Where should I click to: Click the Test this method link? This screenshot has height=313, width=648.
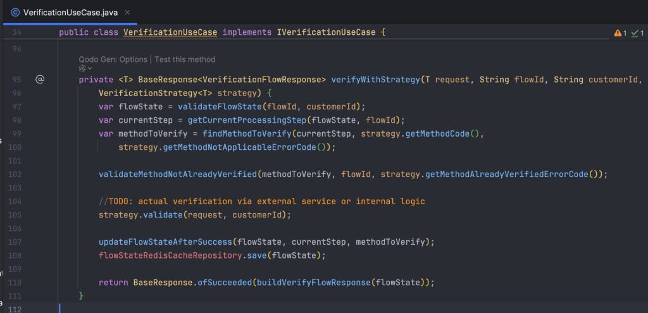click(x=185, y=59)
